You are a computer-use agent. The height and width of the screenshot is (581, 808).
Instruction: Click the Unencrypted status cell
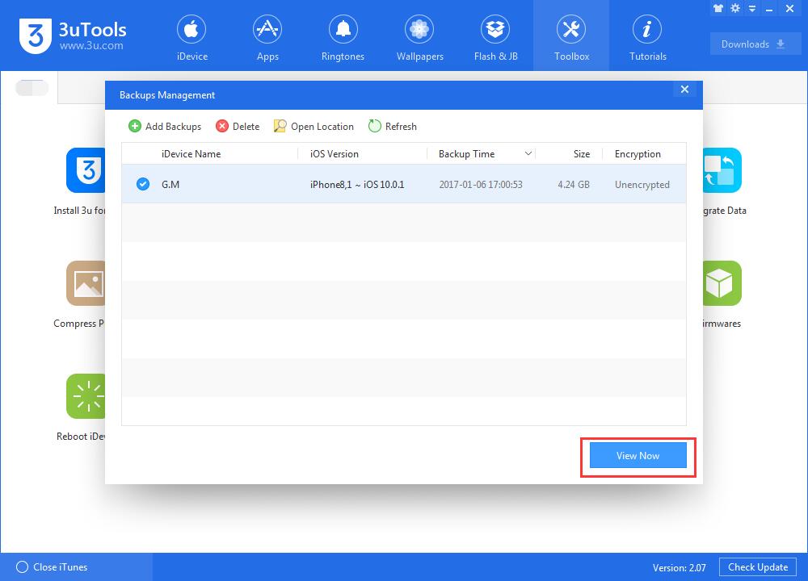click(x=642, y=184)
